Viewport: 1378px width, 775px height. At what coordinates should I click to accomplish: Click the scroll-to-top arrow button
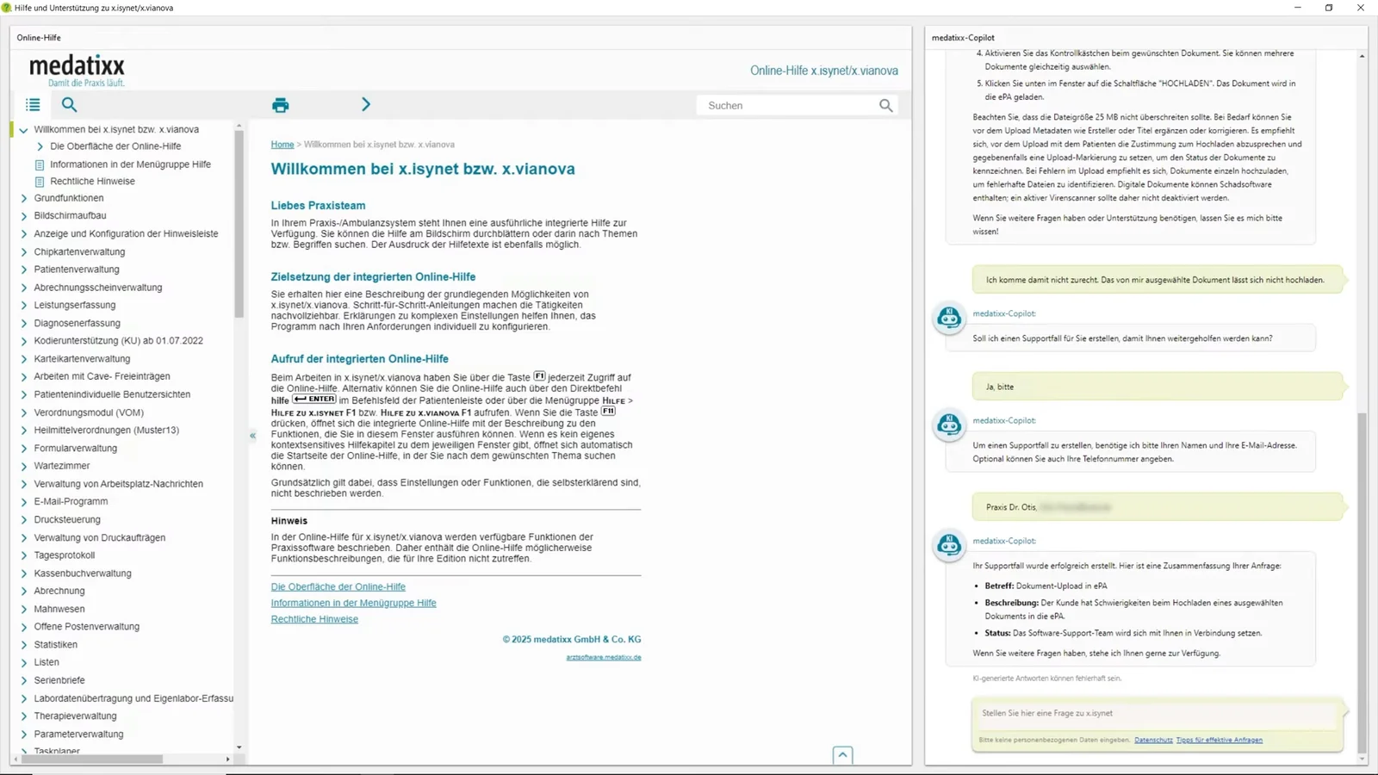coord(842,755)
